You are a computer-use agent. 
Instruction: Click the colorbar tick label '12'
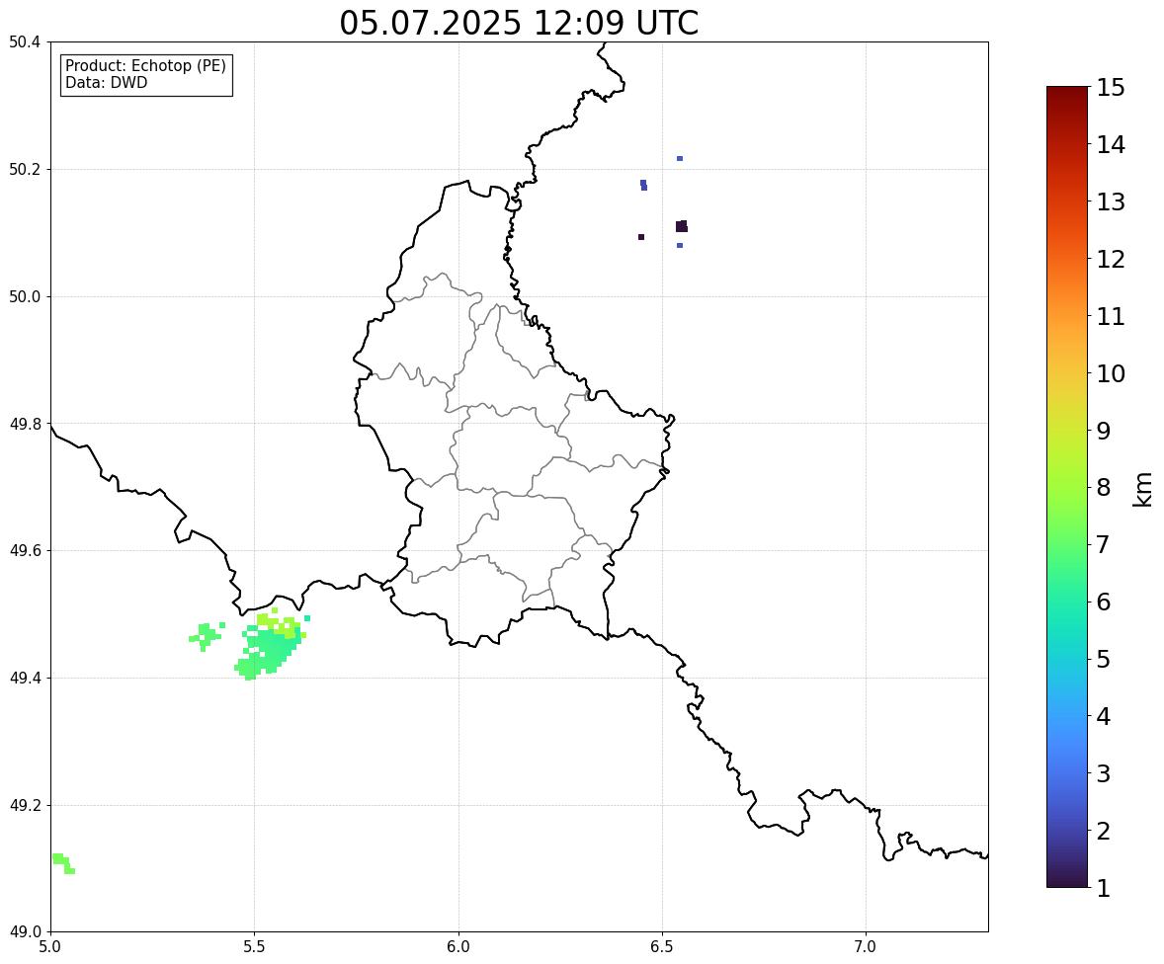(1111, 259)
